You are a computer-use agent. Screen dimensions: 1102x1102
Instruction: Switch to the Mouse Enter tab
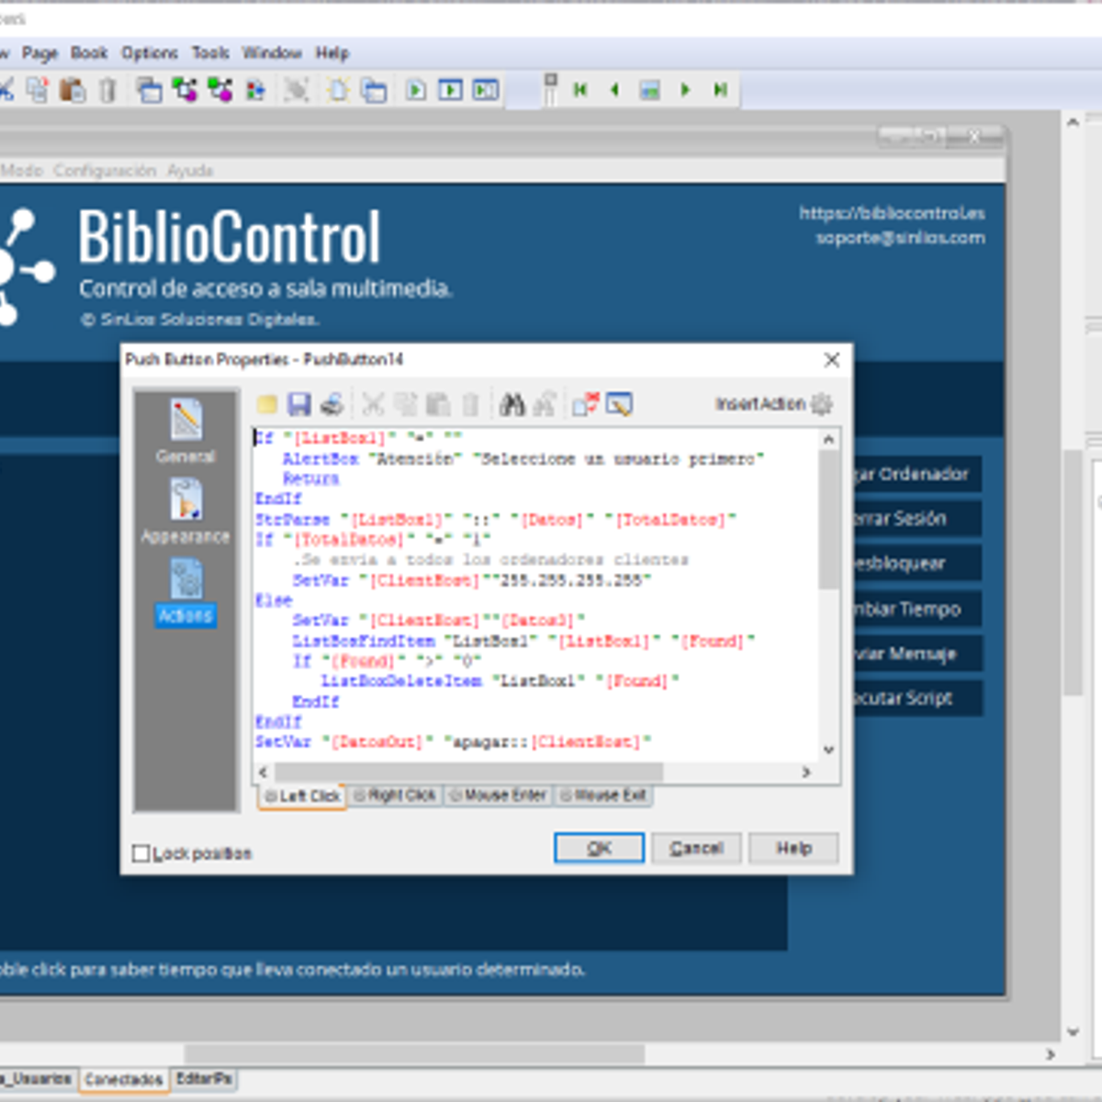[x=498, y=795]
